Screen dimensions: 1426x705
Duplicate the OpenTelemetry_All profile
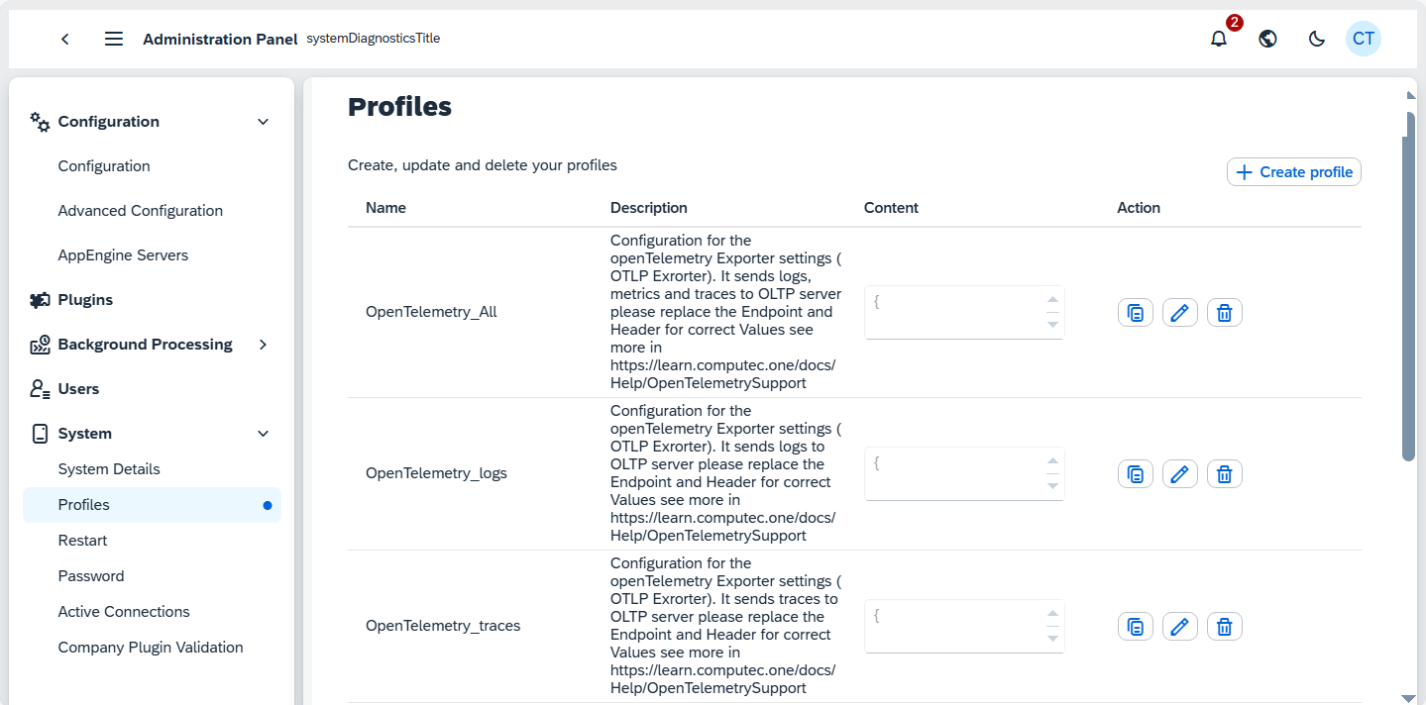(x=1135, y=312)
